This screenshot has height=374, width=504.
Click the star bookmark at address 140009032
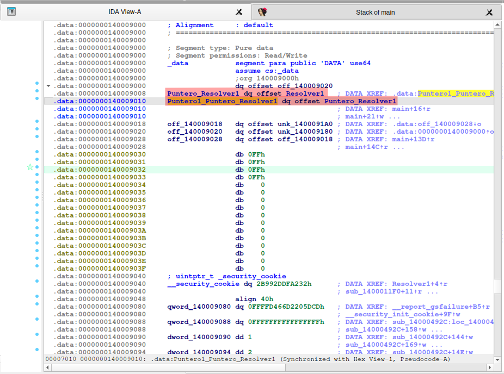coord(30,167)
